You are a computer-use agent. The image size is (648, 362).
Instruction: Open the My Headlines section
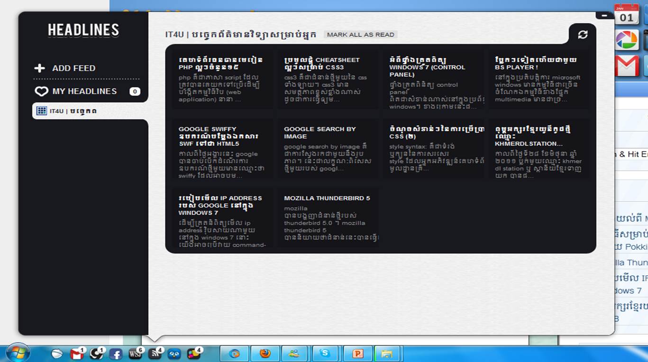coord(84,91)
